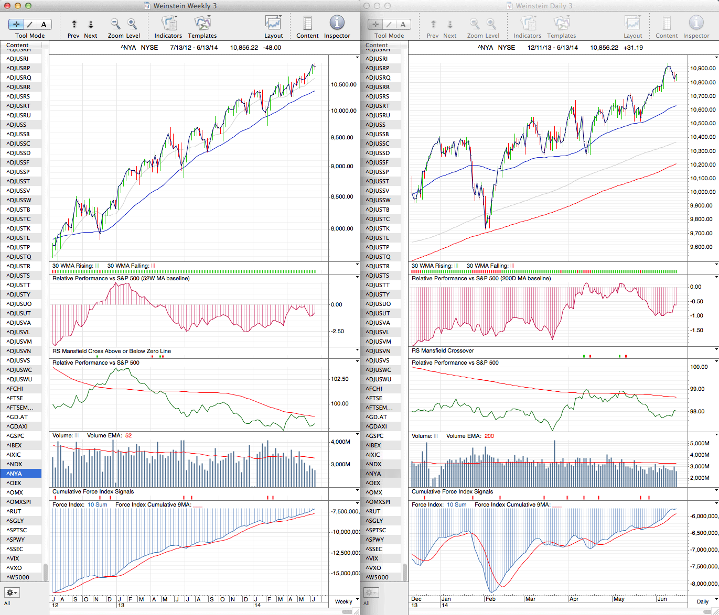Open the Daily period dropdown
Screen dimensions: 719x615
point(706,601)
